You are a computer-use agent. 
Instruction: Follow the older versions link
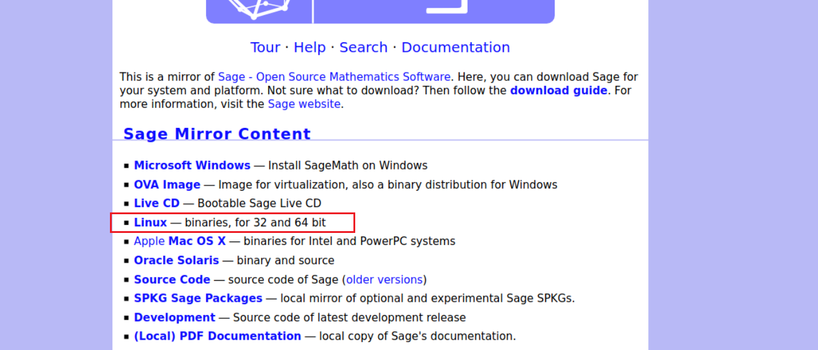(x=384, y=280)
